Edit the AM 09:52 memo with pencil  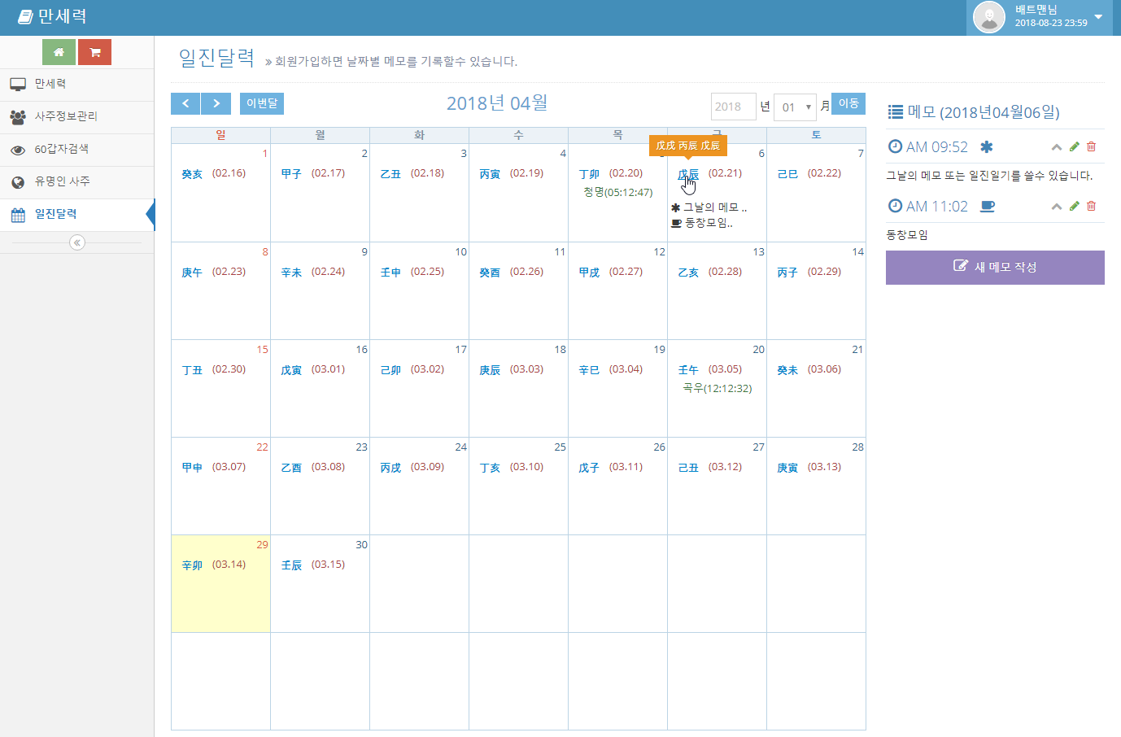pyautogui.click(x=1075, y=147)
